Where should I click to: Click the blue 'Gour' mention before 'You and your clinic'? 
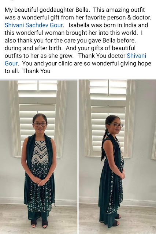click(11, 63)
